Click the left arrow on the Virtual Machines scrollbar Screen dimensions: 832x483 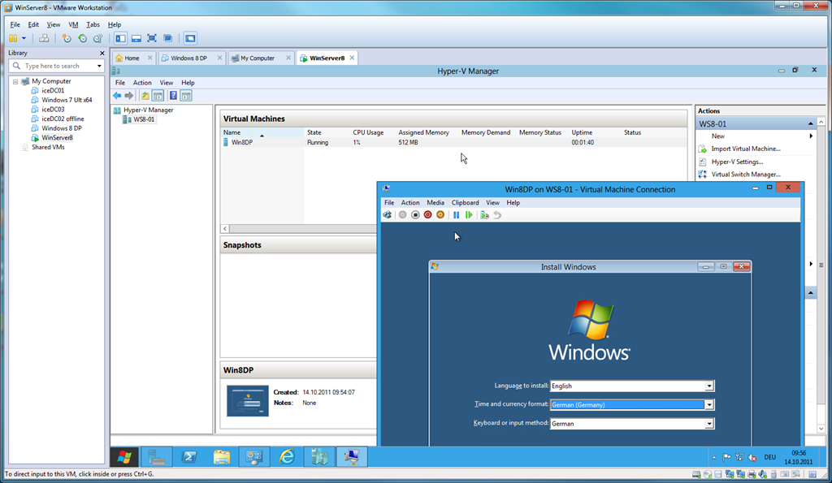click(x=225, y=228)
